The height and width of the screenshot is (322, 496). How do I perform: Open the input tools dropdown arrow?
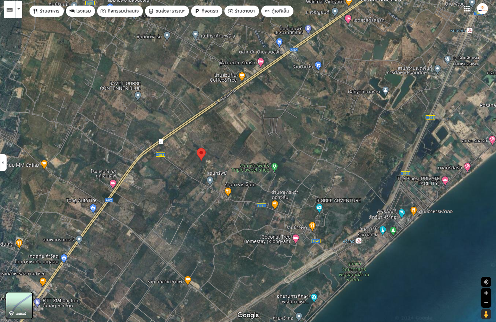click(x=19, y=10)
